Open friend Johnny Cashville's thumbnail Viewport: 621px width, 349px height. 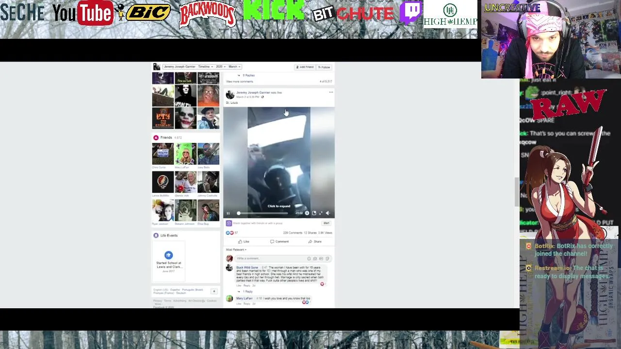click(x=208, y=182)
